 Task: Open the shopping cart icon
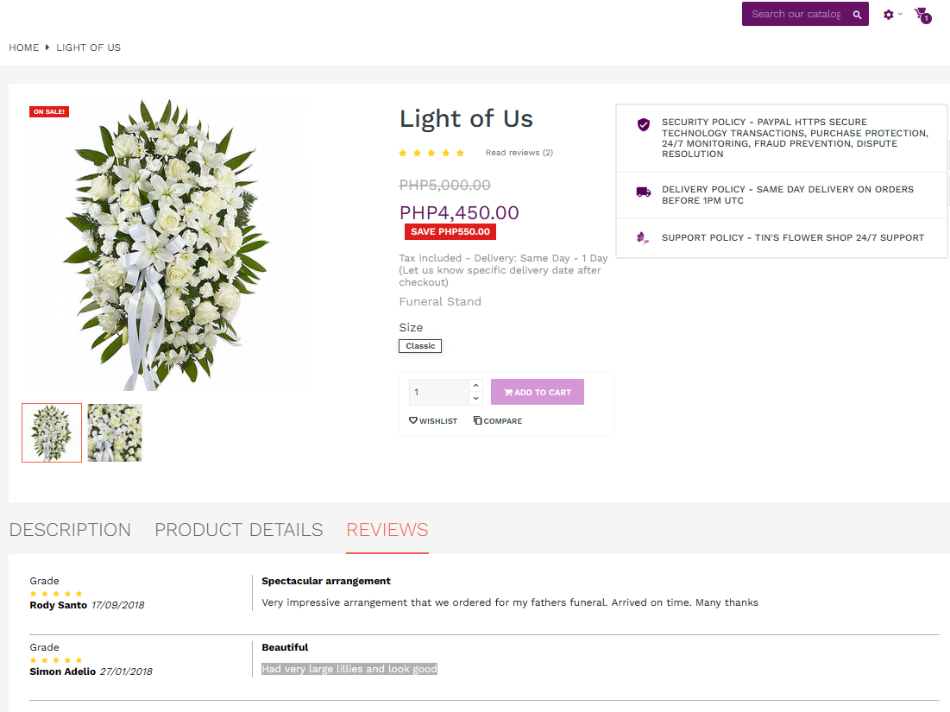pyautogui.click(x=922, y=15)
